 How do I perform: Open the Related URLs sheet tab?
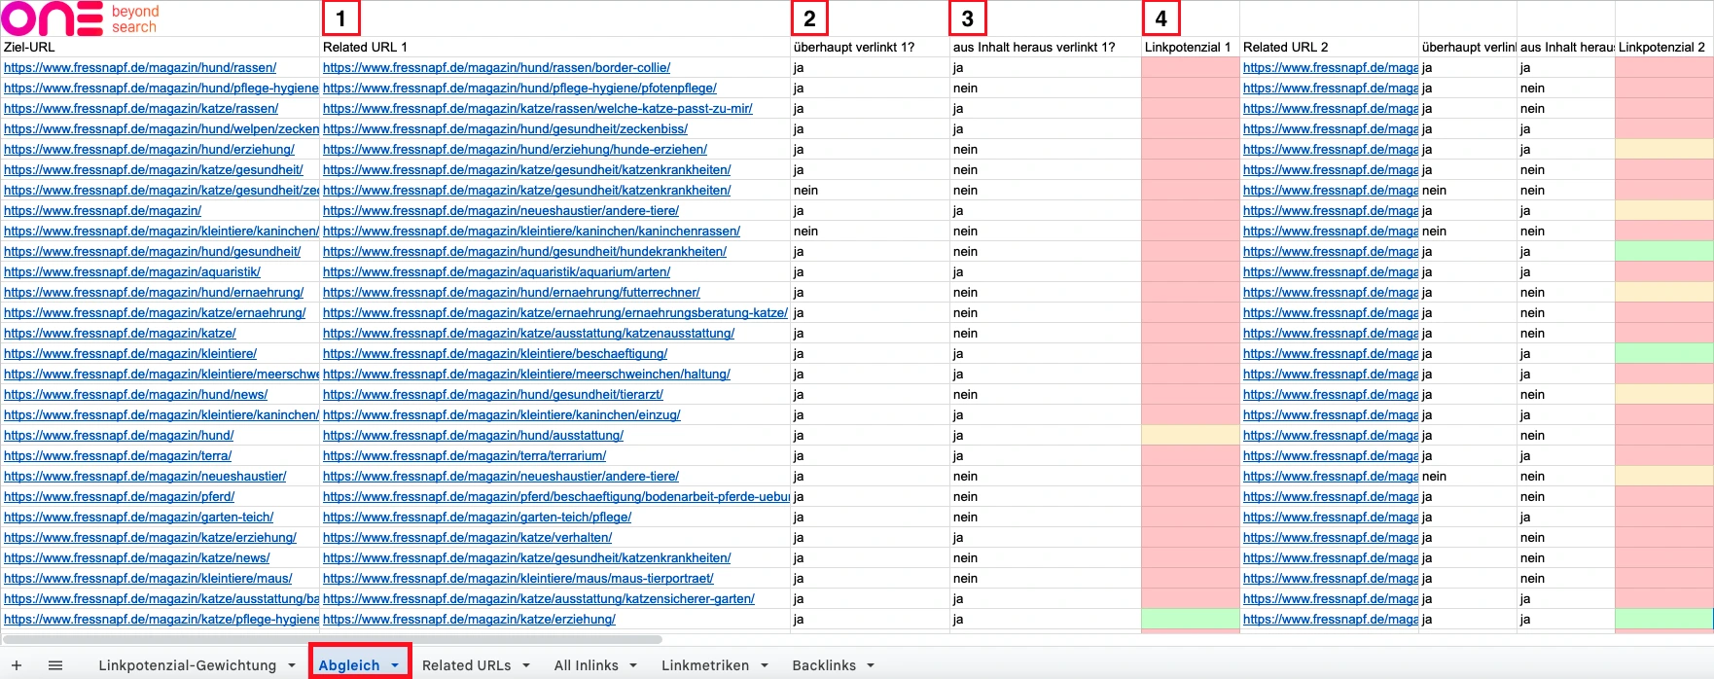[x=466, y=665]
